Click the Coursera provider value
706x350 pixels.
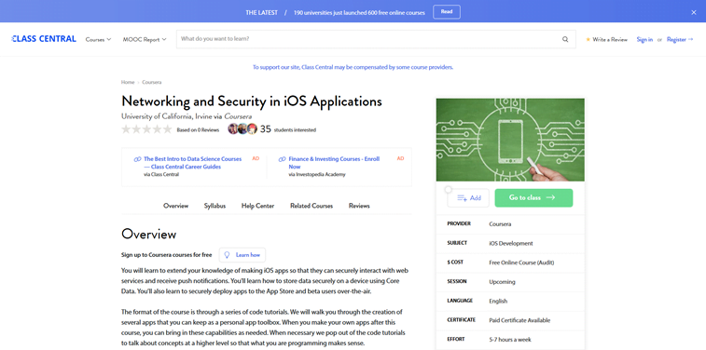click(500, 223)
